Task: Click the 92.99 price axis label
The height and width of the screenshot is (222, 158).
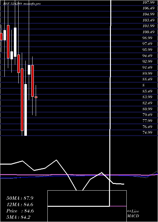Action: (147, 62)
